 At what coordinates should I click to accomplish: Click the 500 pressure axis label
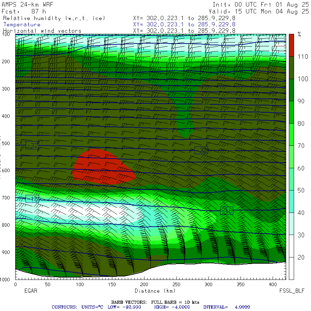[6, 143]
